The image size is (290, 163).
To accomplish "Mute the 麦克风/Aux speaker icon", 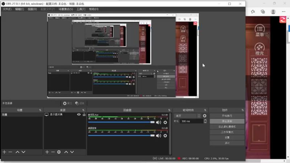I will click(x=158, y=122).
